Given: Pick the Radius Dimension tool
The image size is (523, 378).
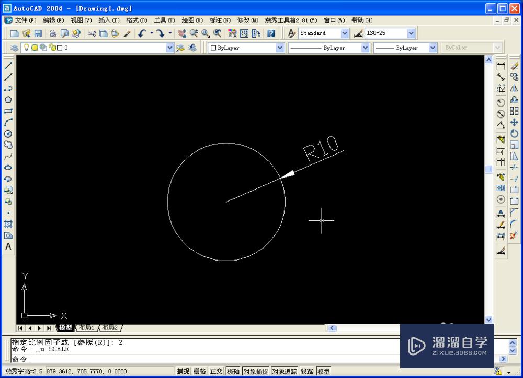Looking at the screenshot, I should [x=501, y=102].
